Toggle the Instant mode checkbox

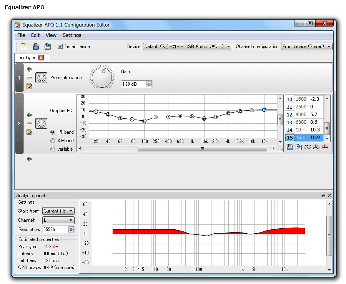(60, 46)
